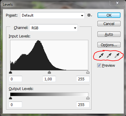Select the black point eyedropper
This screenshot has height=116, width=126.
[101, 55]
